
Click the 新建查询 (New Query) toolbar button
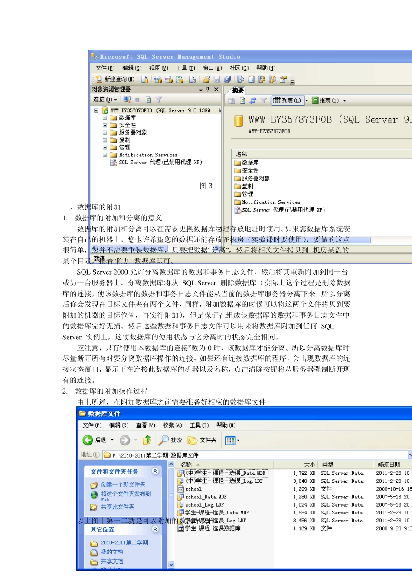point(115,80)
